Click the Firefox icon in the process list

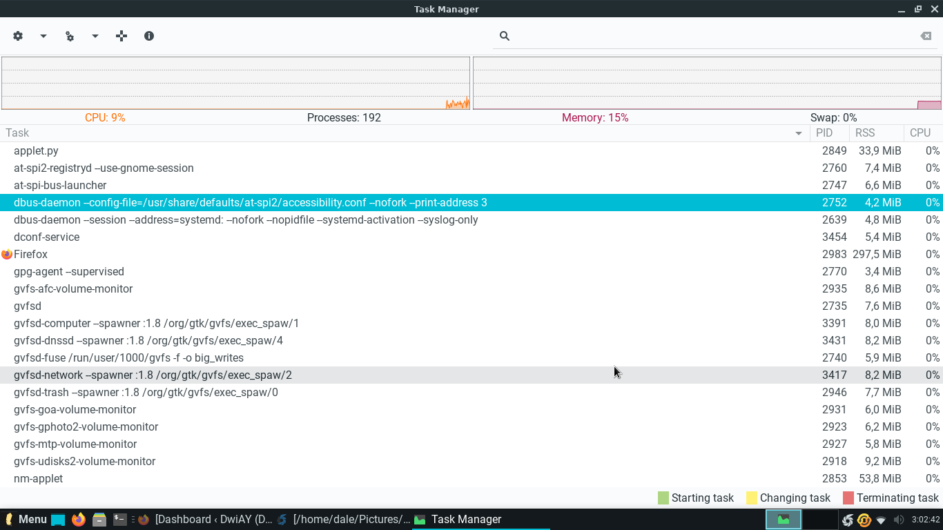pyautogui.click(x=7, y=254)
